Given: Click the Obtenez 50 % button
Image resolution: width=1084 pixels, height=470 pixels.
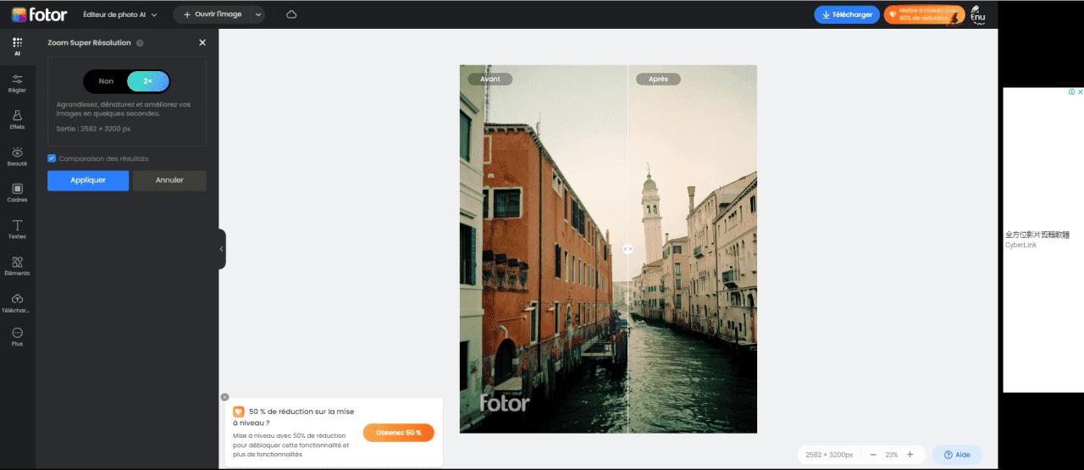Looking at the screenshot, I should 399,433.
